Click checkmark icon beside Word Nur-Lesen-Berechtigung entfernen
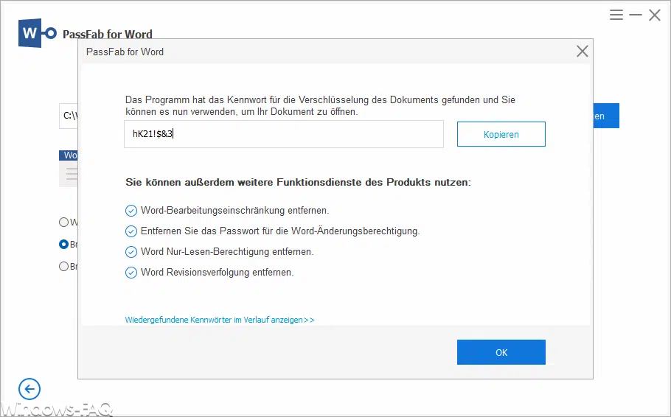Image resolution: width=671 pixels, height=417 pixels. 132,252
